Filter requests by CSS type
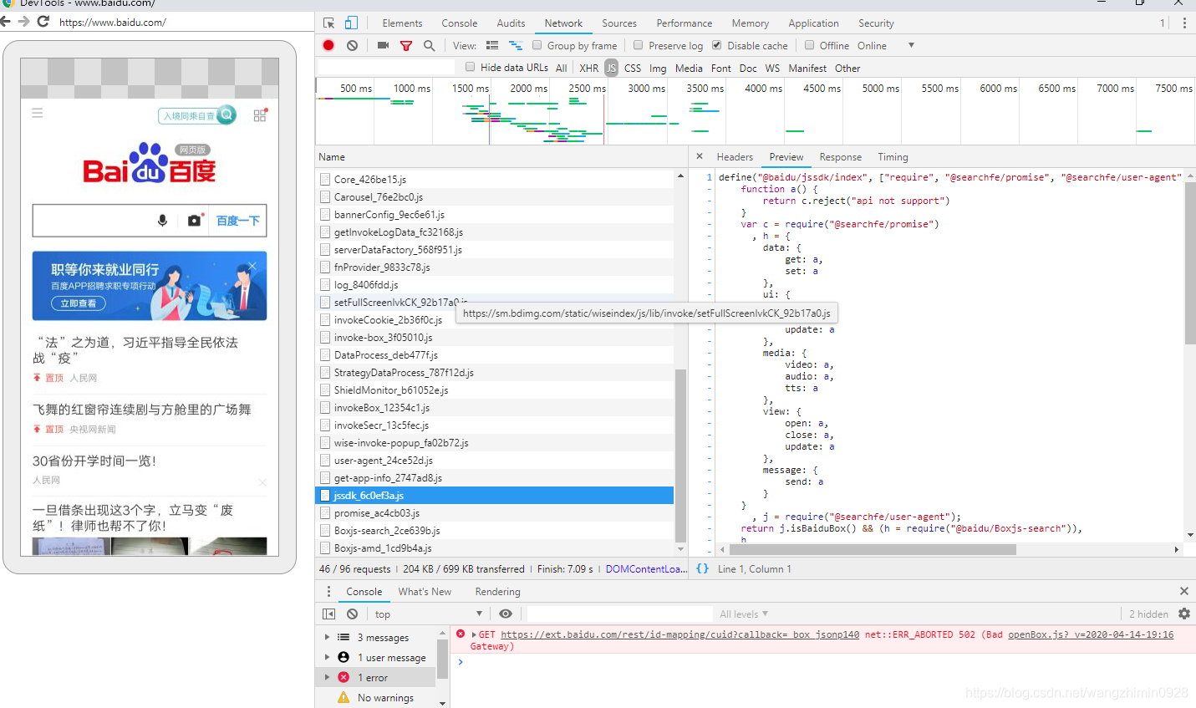Image resolution: width=1196 pixels, height=708 pixels. click(633, 68)
